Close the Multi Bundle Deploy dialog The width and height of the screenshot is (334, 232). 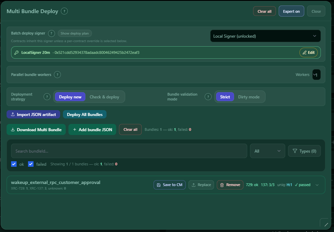click(x=316, y=11)
